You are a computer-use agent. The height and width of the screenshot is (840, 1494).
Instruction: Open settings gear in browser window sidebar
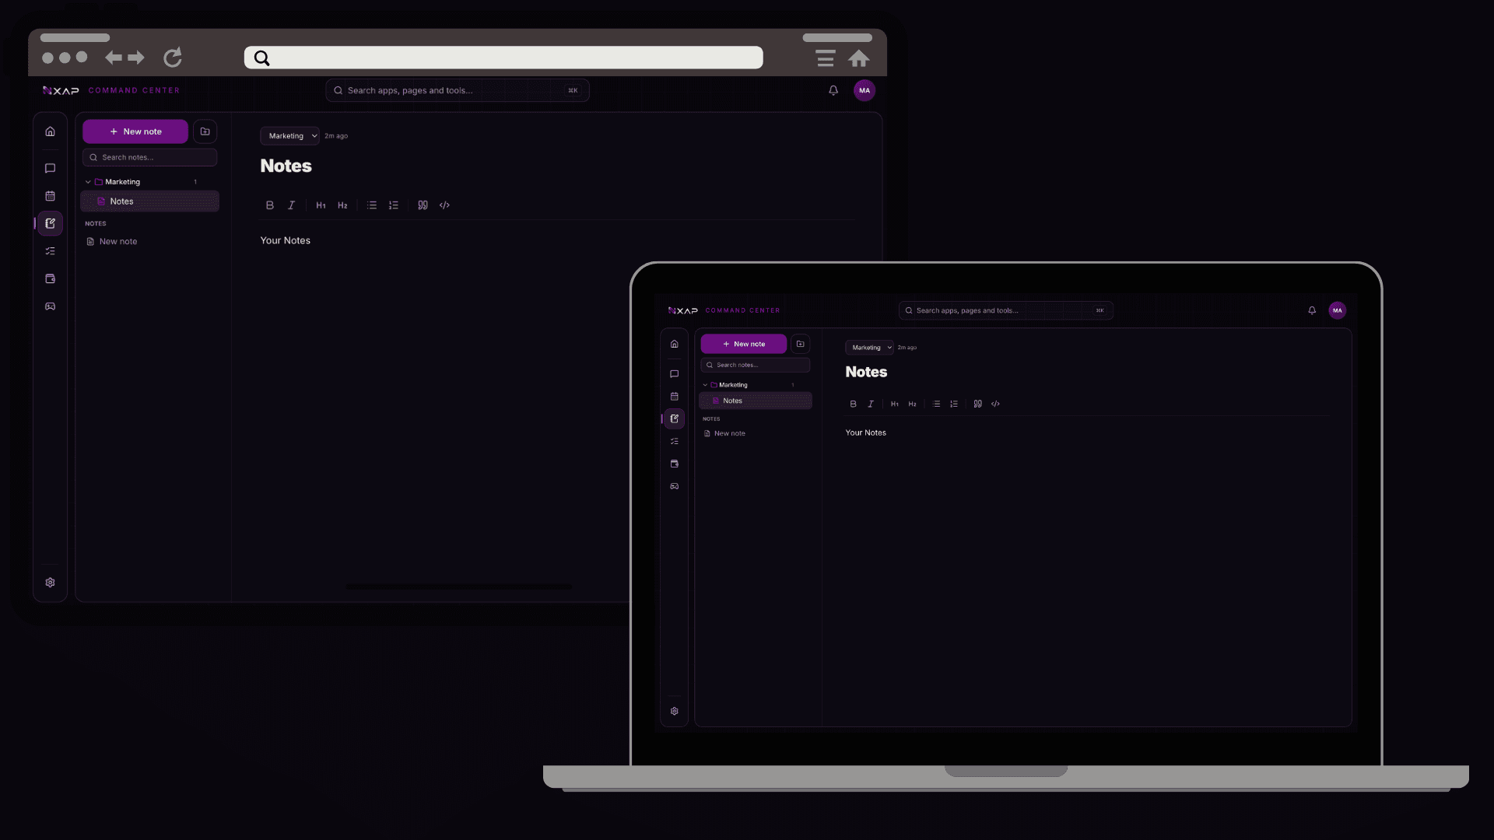pyautogui.click(x=50, y=583)
